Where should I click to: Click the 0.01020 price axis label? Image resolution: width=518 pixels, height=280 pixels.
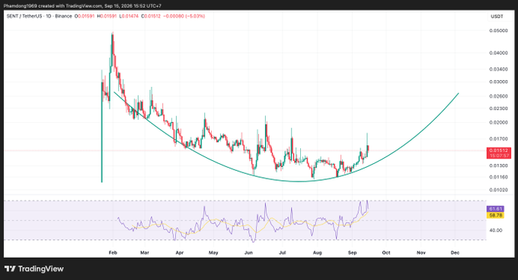[x=498, y=190]
